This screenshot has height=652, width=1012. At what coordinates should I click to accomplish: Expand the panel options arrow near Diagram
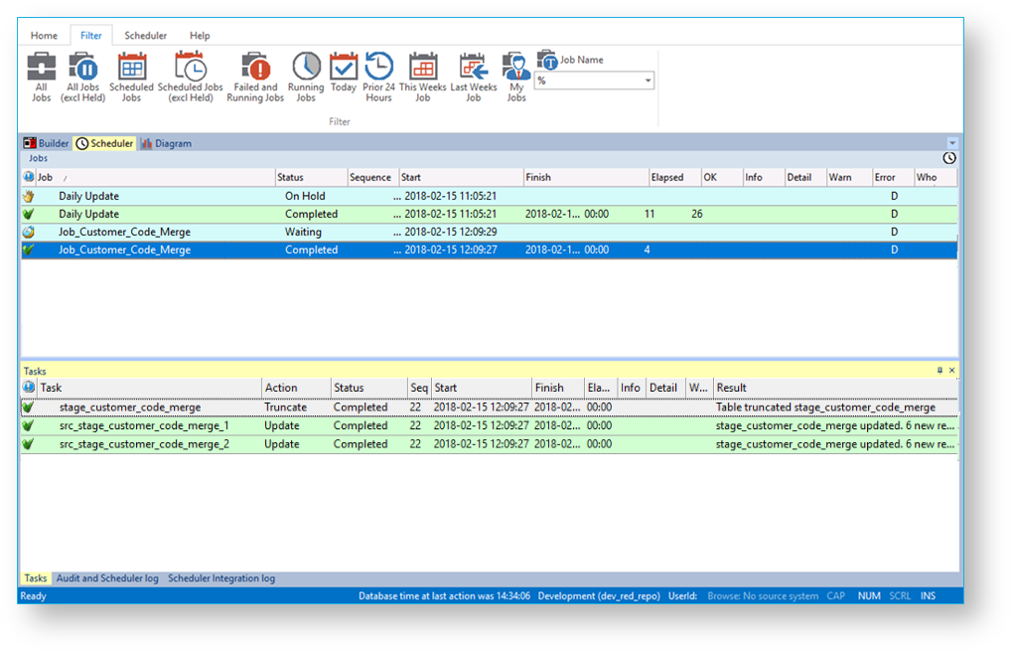pos(952,143)
